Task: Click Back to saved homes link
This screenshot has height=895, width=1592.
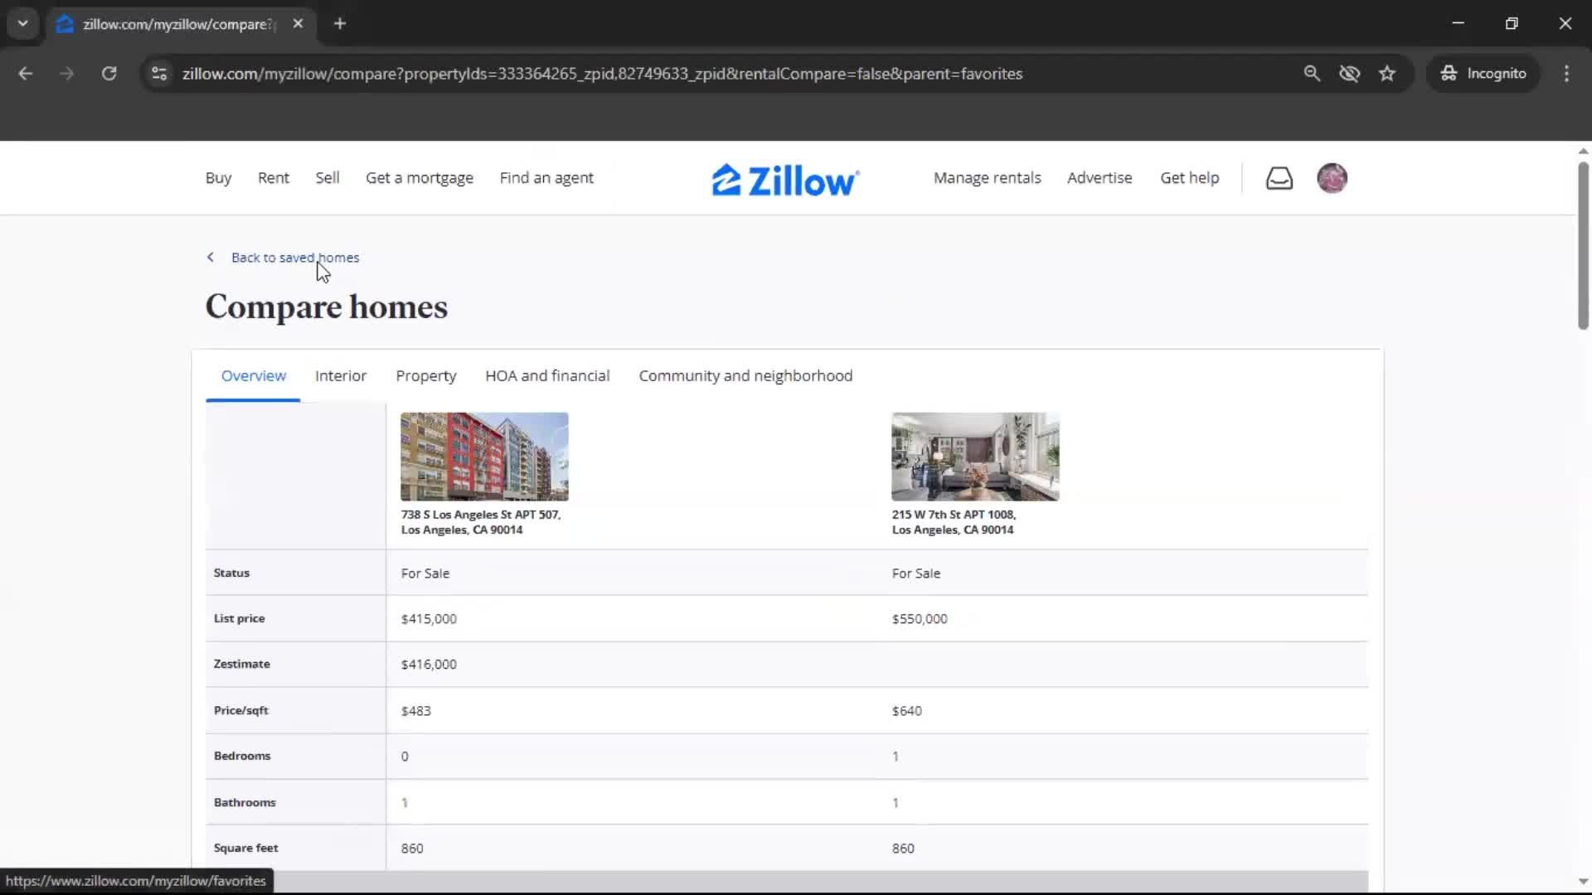Action: pyautogui.click(x=294, y=258)
